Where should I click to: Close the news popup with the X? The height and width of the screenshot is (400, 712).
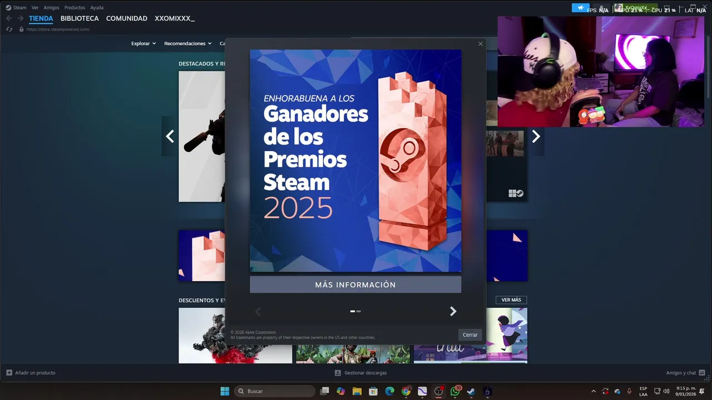[481, 44]
